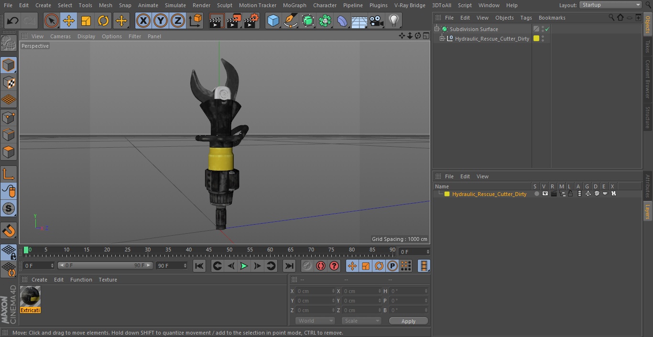Open the keyframe selection question icon
The width and height of the screenshot is (653, 337).
[x=334, y=266]
